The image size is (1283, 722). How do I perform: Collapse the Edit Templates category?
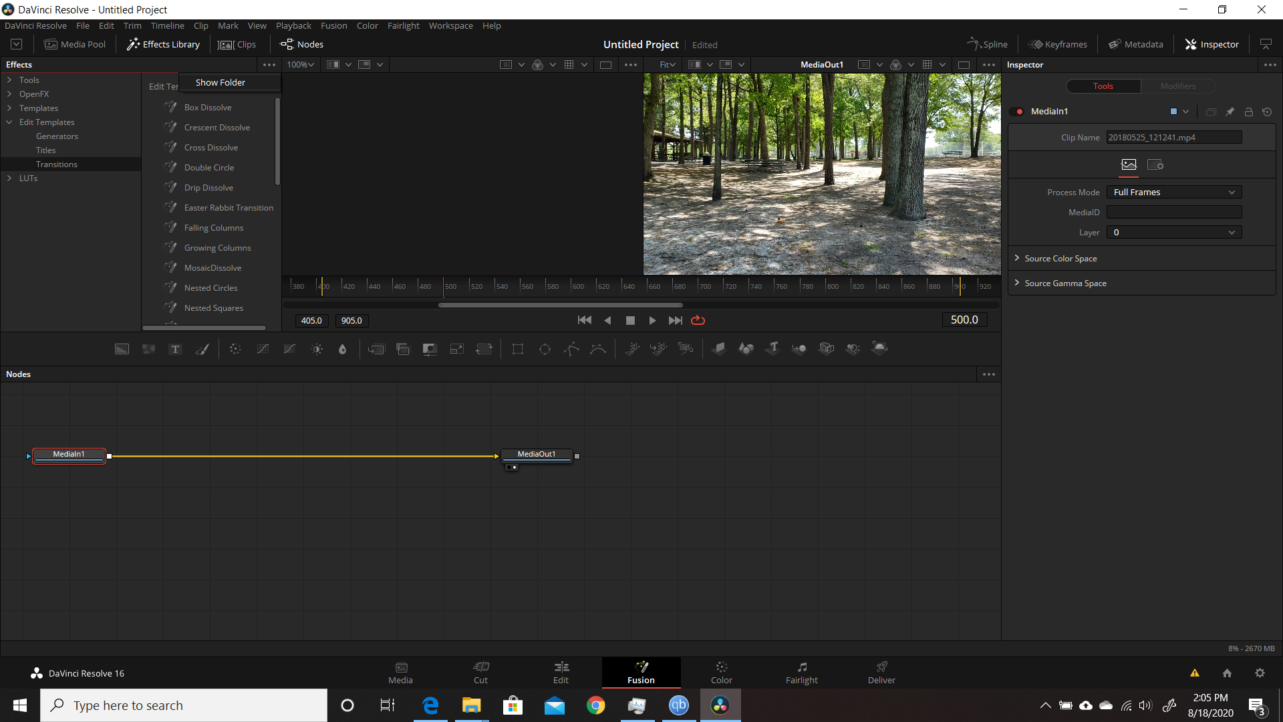pos(9,122)
